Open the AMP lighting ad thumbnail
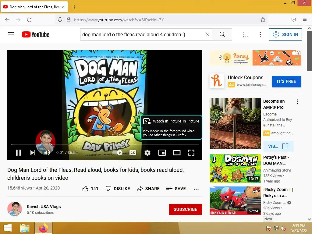312x234 pixels. [235, 124]
